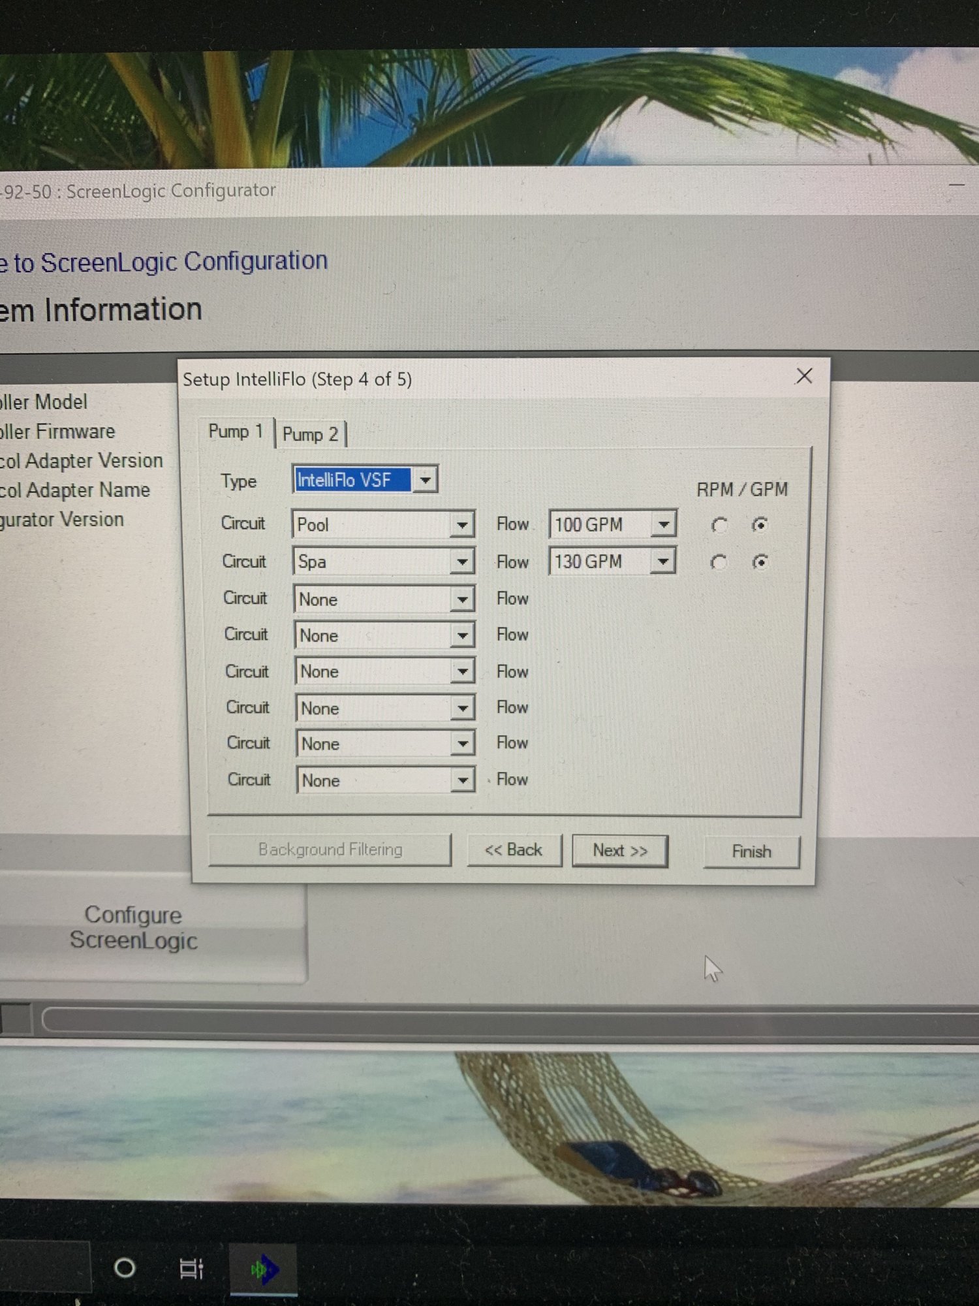Image resolution: width=979 pixels, height=1306 pixels.
Task: Click the 'col Adapter Name' label
Action: pos(75,490)
